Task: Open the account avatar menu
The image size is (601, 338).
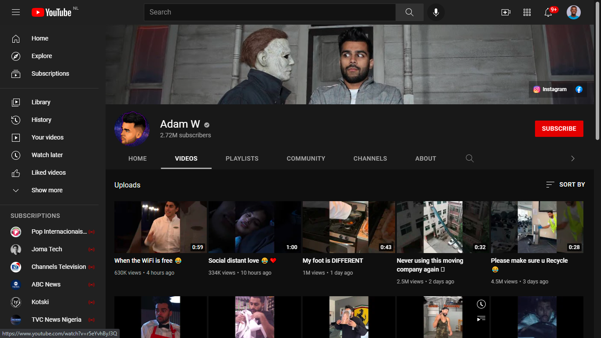Action: coord(574,12)
